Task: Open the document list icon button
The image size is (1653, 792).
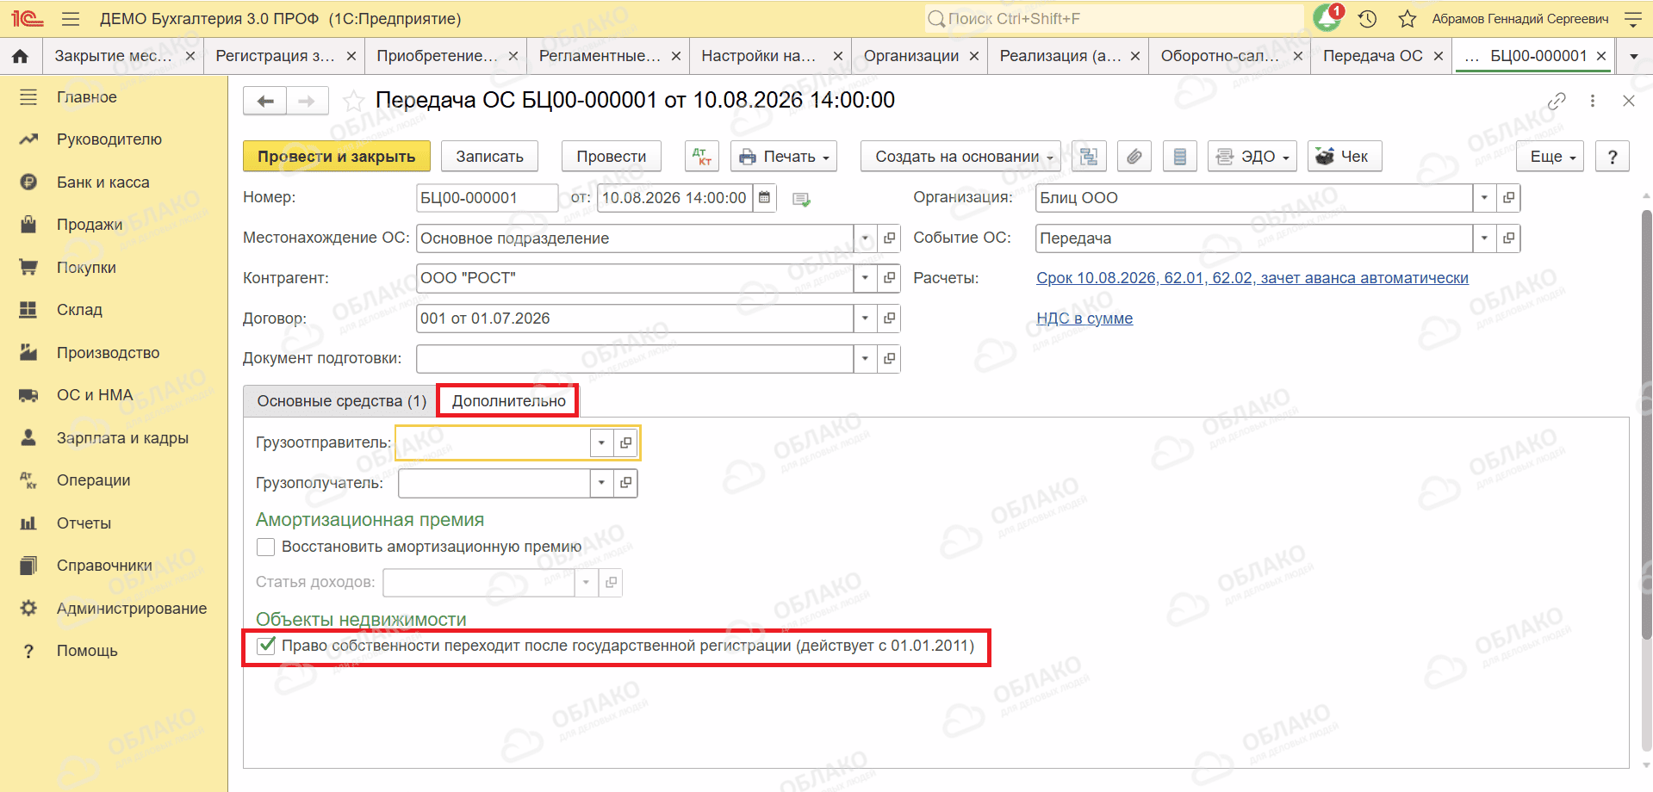Action: [x=1180, y=157]
